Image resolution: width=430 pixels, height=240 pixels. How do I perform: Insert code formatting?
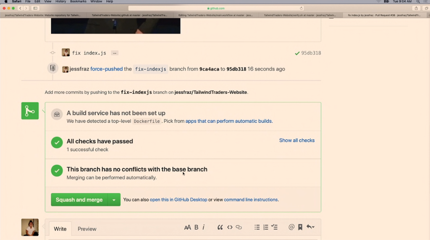tap(230, 227)
